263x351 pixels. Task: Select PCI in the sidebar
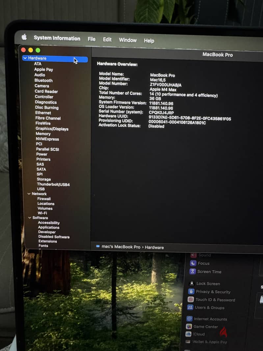click(x=39, y=144)
